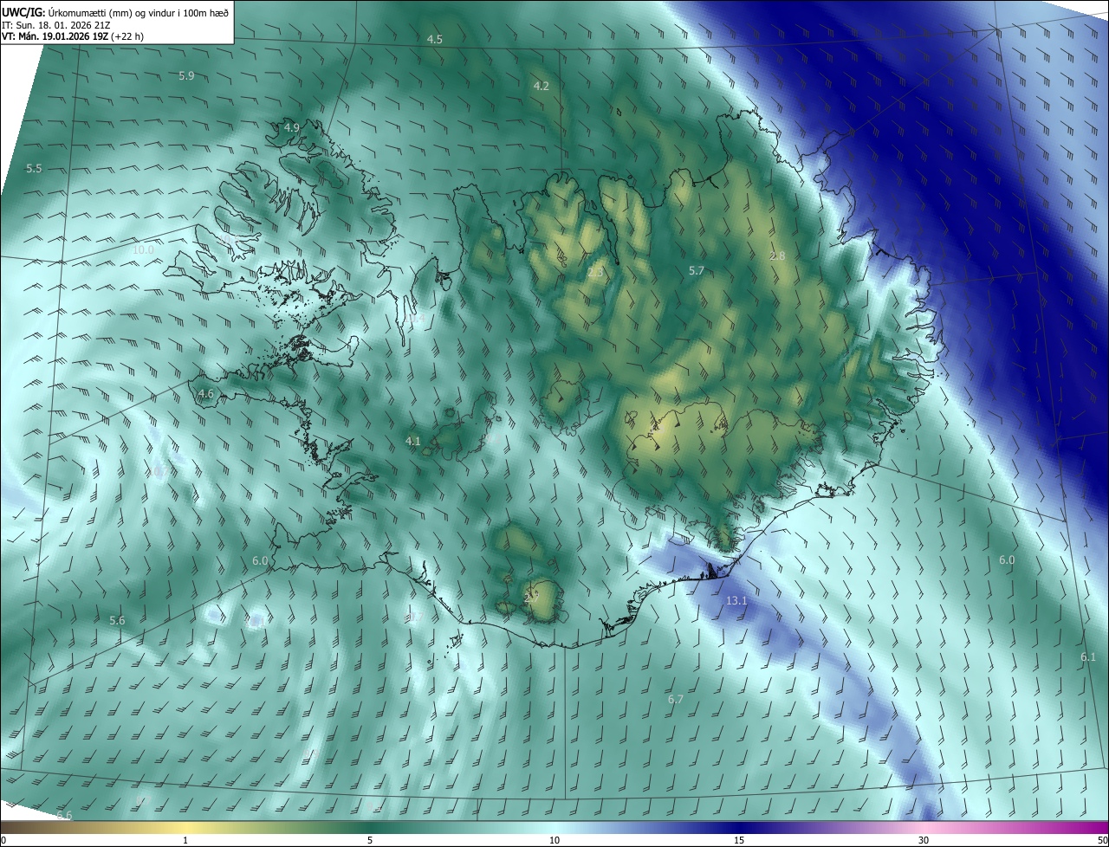Viewport: 1109px width, 847px height.
Task: Click the 10.0 value label on the map
Action: click(143, 250)
